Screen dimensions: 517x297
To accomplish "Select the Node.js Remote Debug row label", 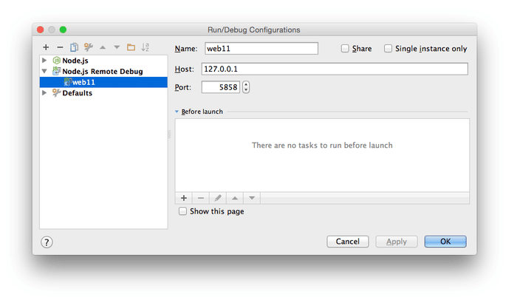I will pos(103,71).
